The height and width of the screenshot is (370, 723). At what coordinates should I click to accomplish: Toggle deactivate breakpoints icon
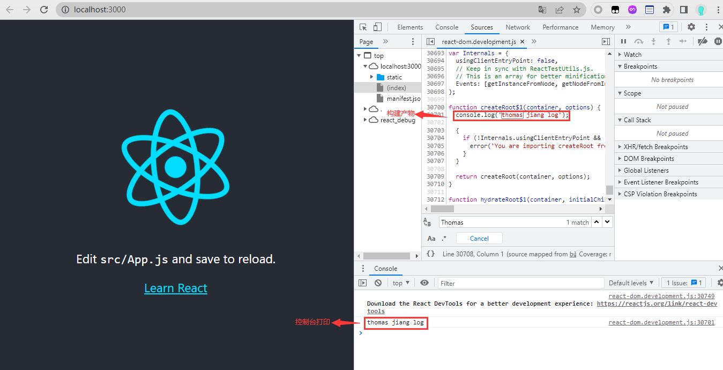pyautogui.click(x=703, y=41)
